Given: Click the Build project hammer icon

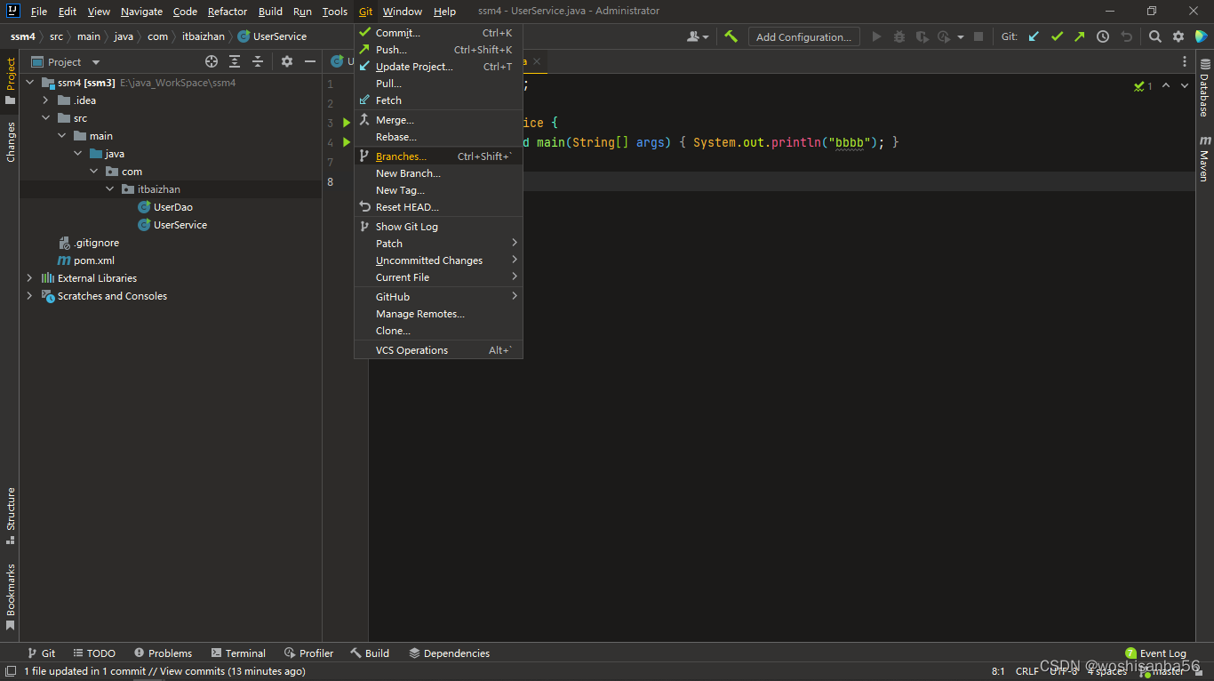Looking at the screenshot, I should (731, 36).
